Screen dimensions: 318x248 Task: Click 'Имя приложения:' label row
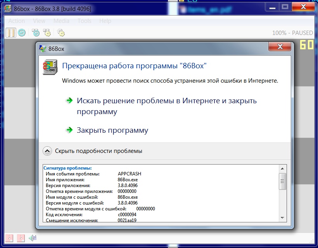pos(65,180)
